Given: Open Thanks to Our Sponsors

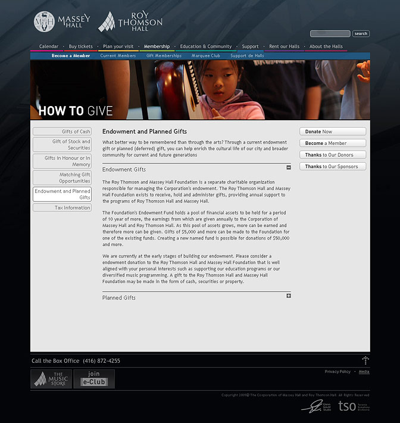Looking at the screenshot, I should point(332,167).
